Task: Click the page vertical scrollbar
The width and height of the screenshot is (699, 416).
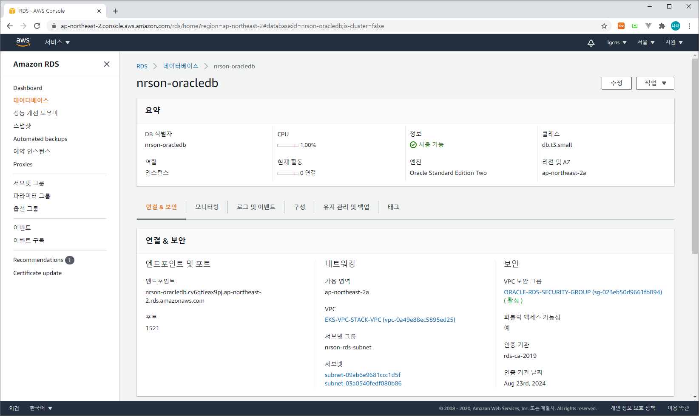Action: (695, 156)
